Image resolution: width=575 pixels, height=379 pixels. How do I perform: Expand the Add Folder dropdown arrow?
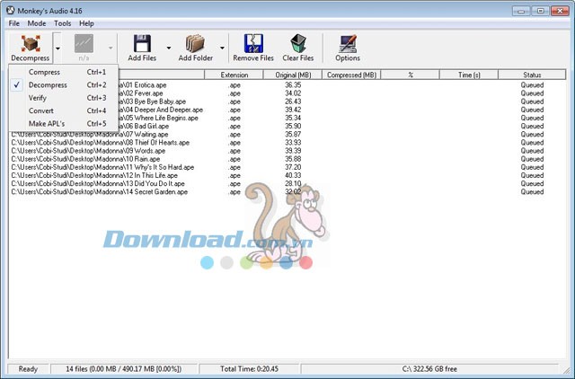tap(222, 47)
